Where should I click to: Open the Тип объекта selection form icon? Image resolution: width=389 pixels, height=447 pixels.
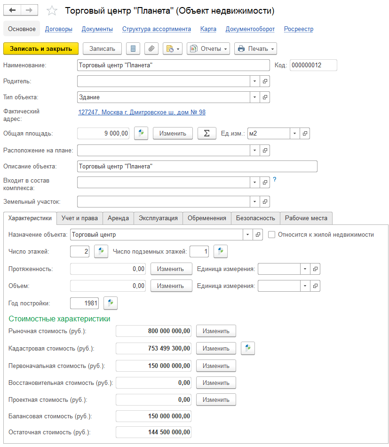click(x=265, y=97)
